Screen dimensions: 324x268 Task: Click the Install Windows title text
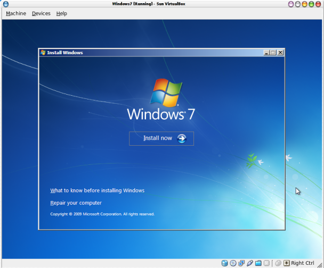coord(65,53)
